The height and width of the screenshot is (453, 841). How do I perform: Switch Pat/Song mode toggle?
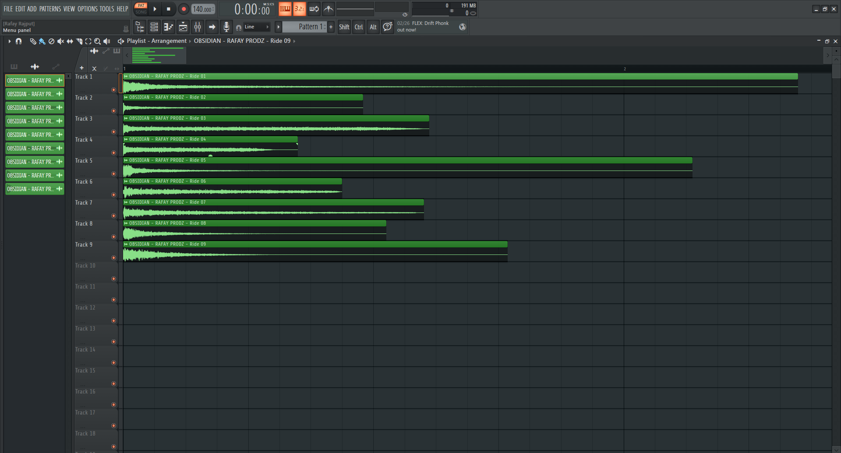[x=141, y=9]
